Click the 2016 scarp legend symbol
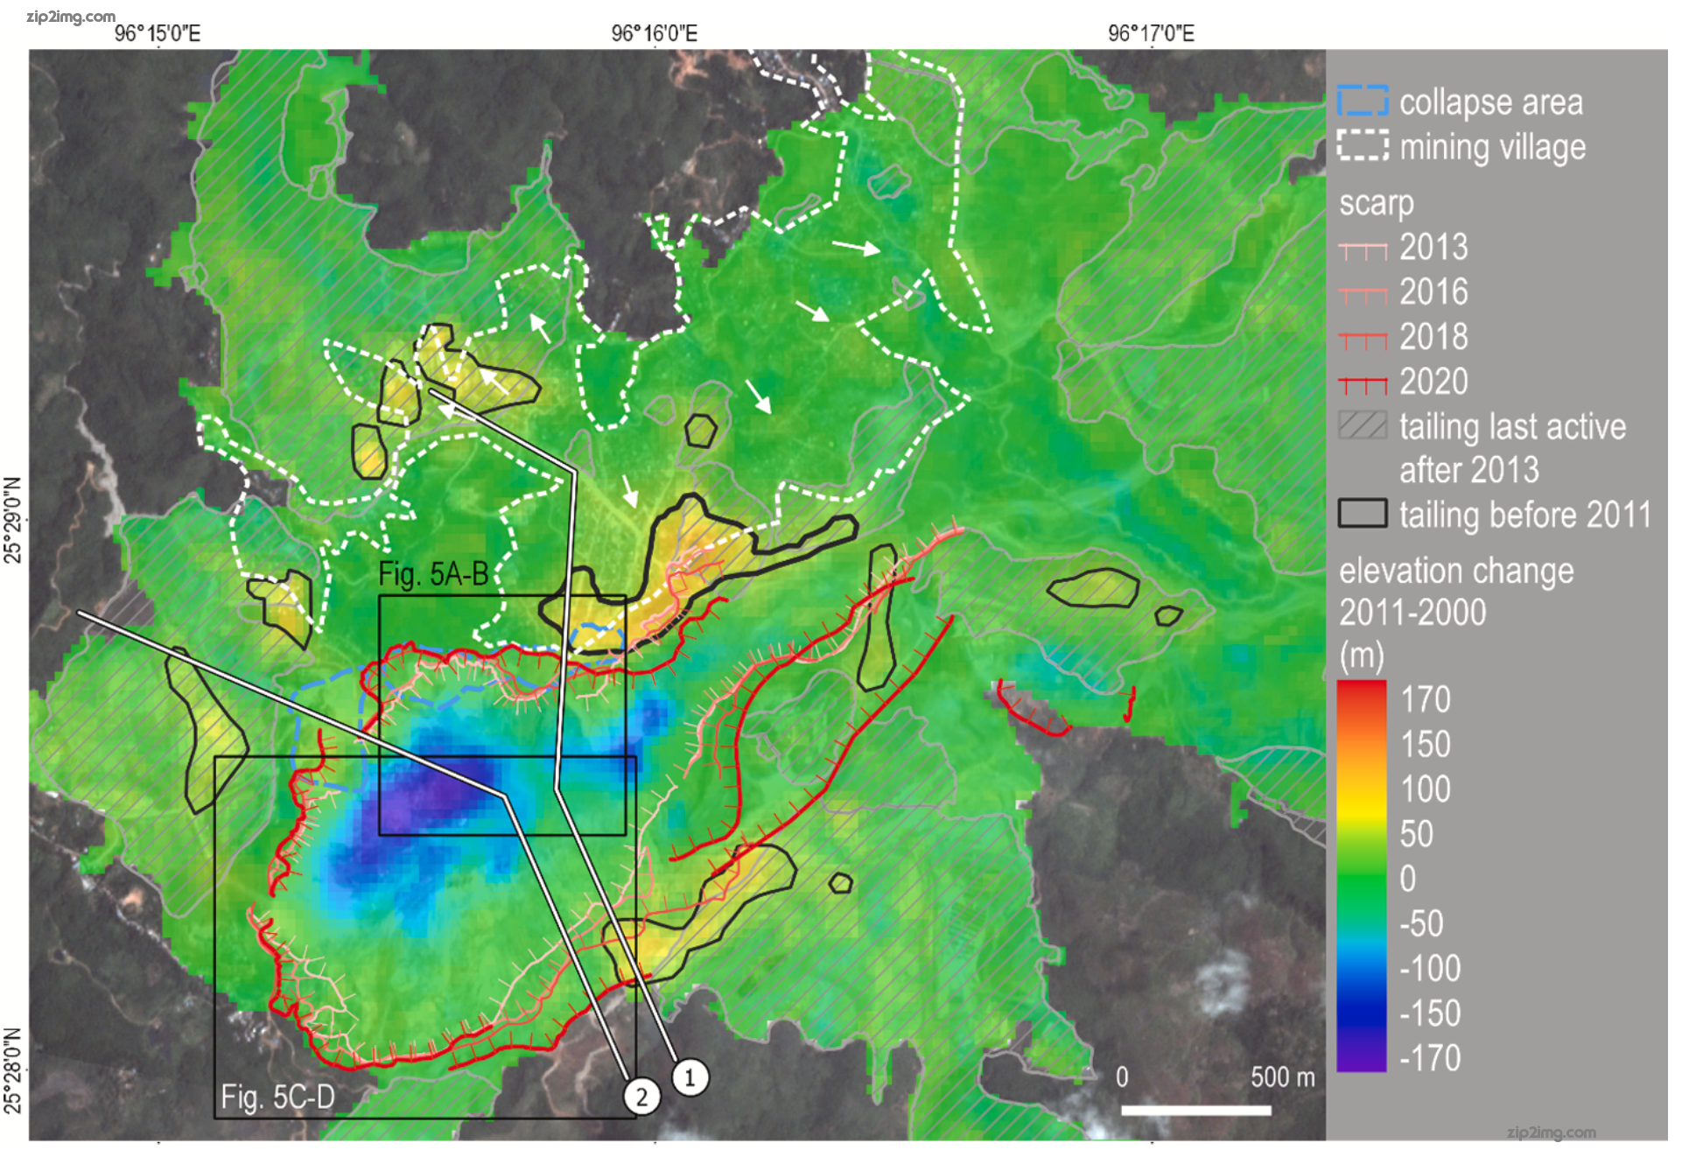1682x1164 pixels. (1363, 295)
